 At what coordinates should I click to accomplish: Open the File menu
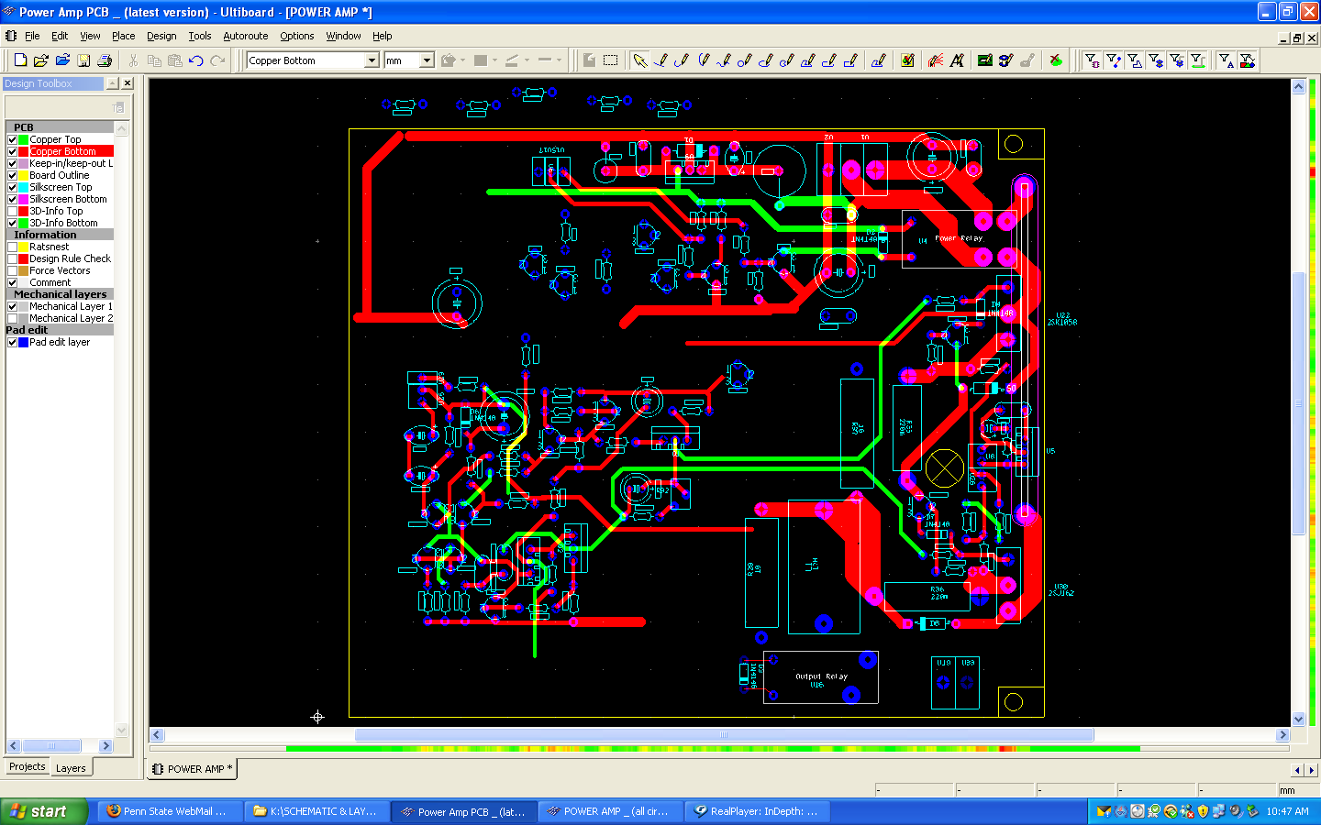pyautogui.click(x=32, y=36)
